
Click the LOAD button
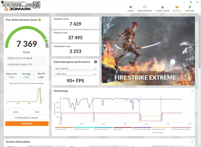click(x=16, y=112)
